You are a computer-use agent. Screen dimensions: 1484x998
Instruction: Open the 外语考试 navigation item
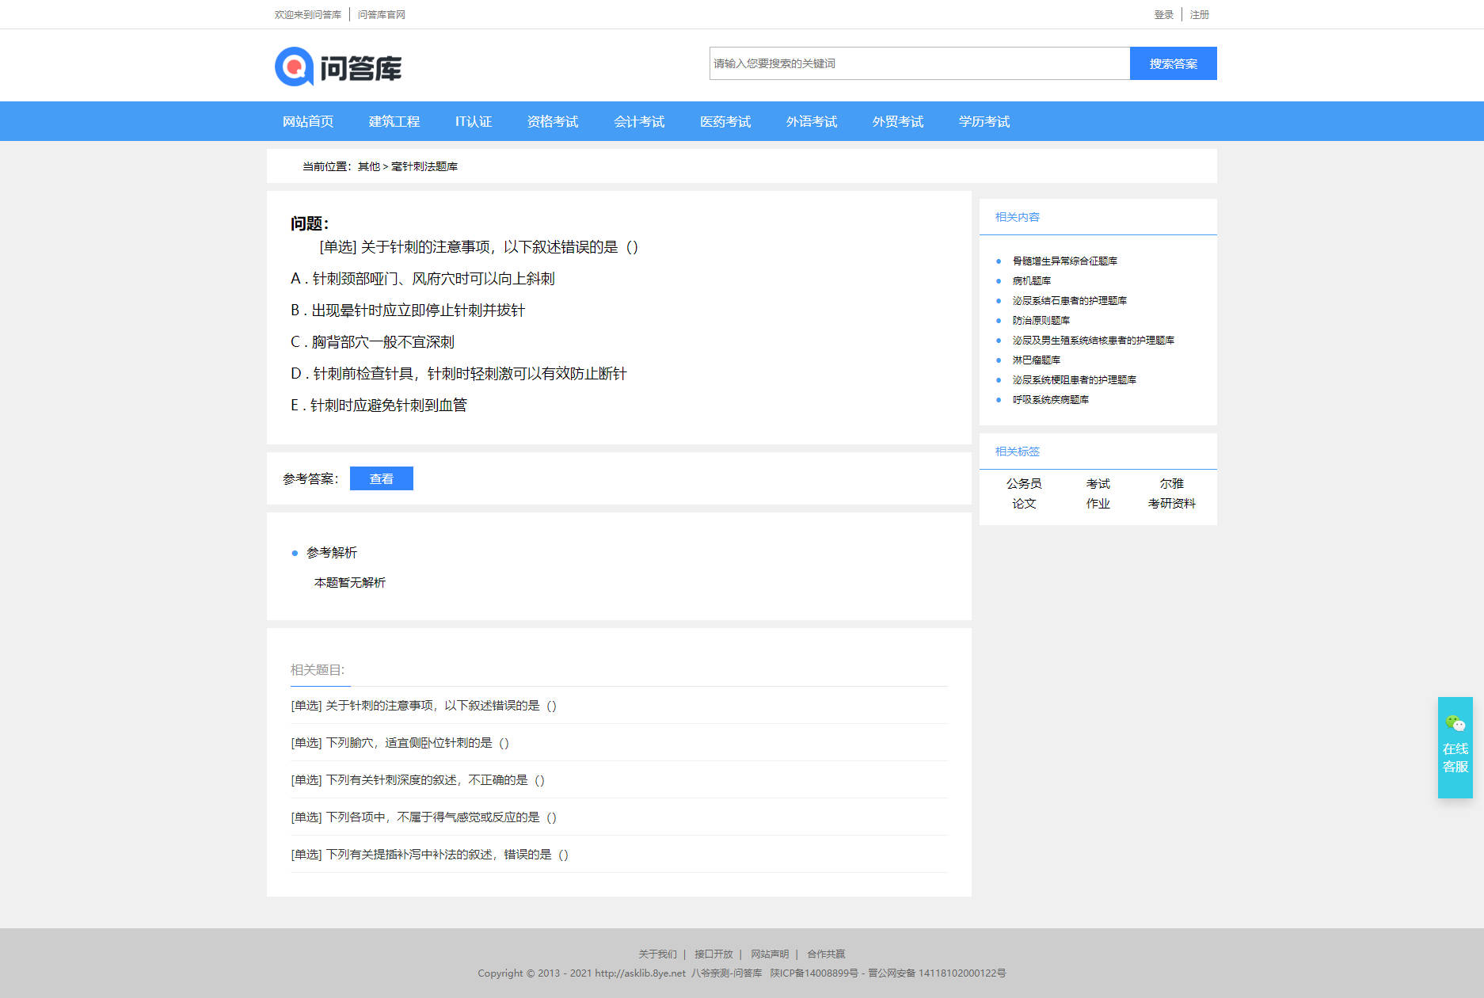coord(812,121)
